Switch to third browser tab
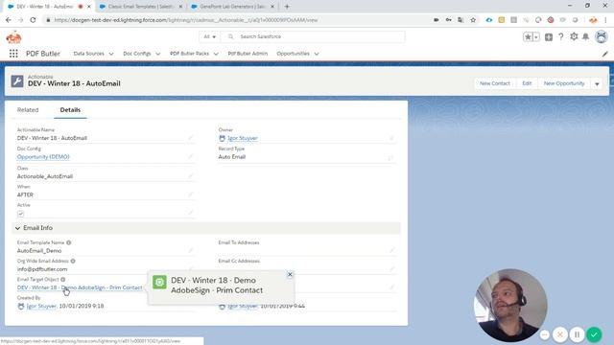This screenshot has width=614, height=345. coord(232,7)
